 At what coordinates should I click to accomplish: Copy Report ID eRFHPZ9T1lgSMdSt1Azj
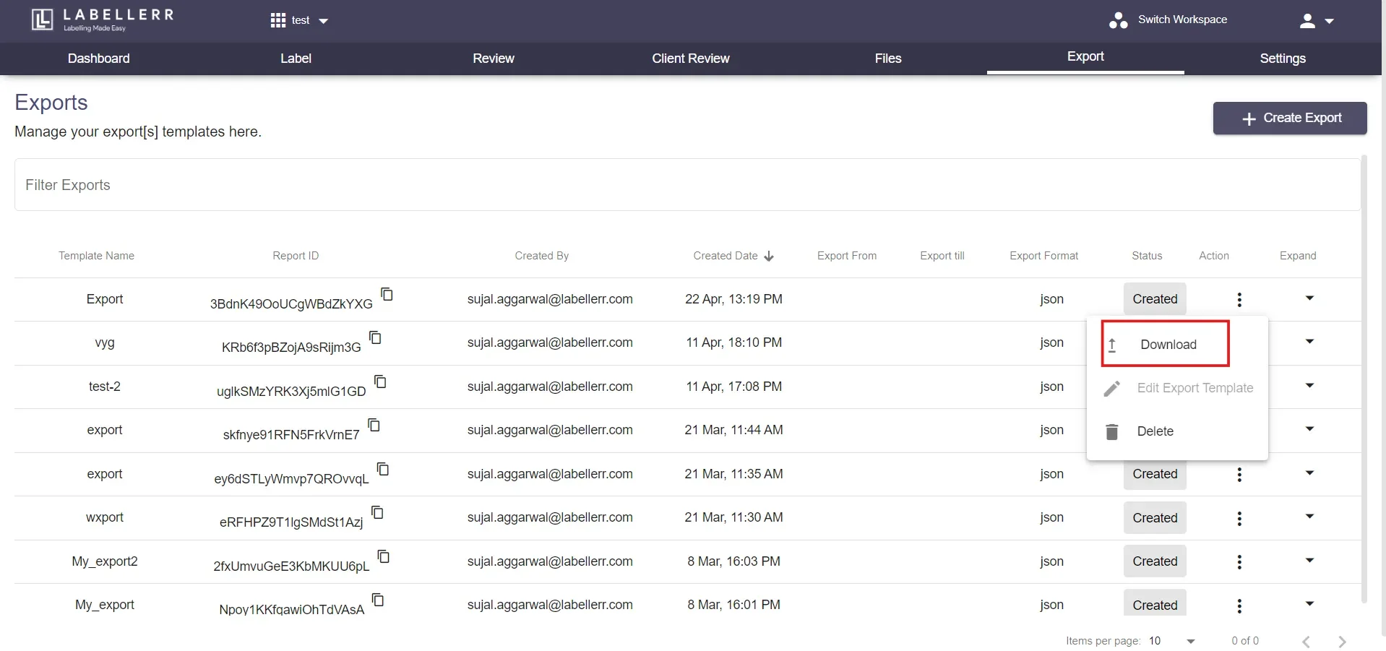click(377, 512)
